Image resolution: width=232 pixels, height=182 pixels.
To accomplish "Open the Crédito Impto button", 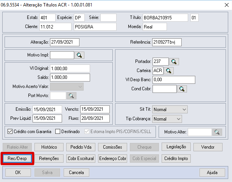I will pyautogui.click(x=176, y=158).
